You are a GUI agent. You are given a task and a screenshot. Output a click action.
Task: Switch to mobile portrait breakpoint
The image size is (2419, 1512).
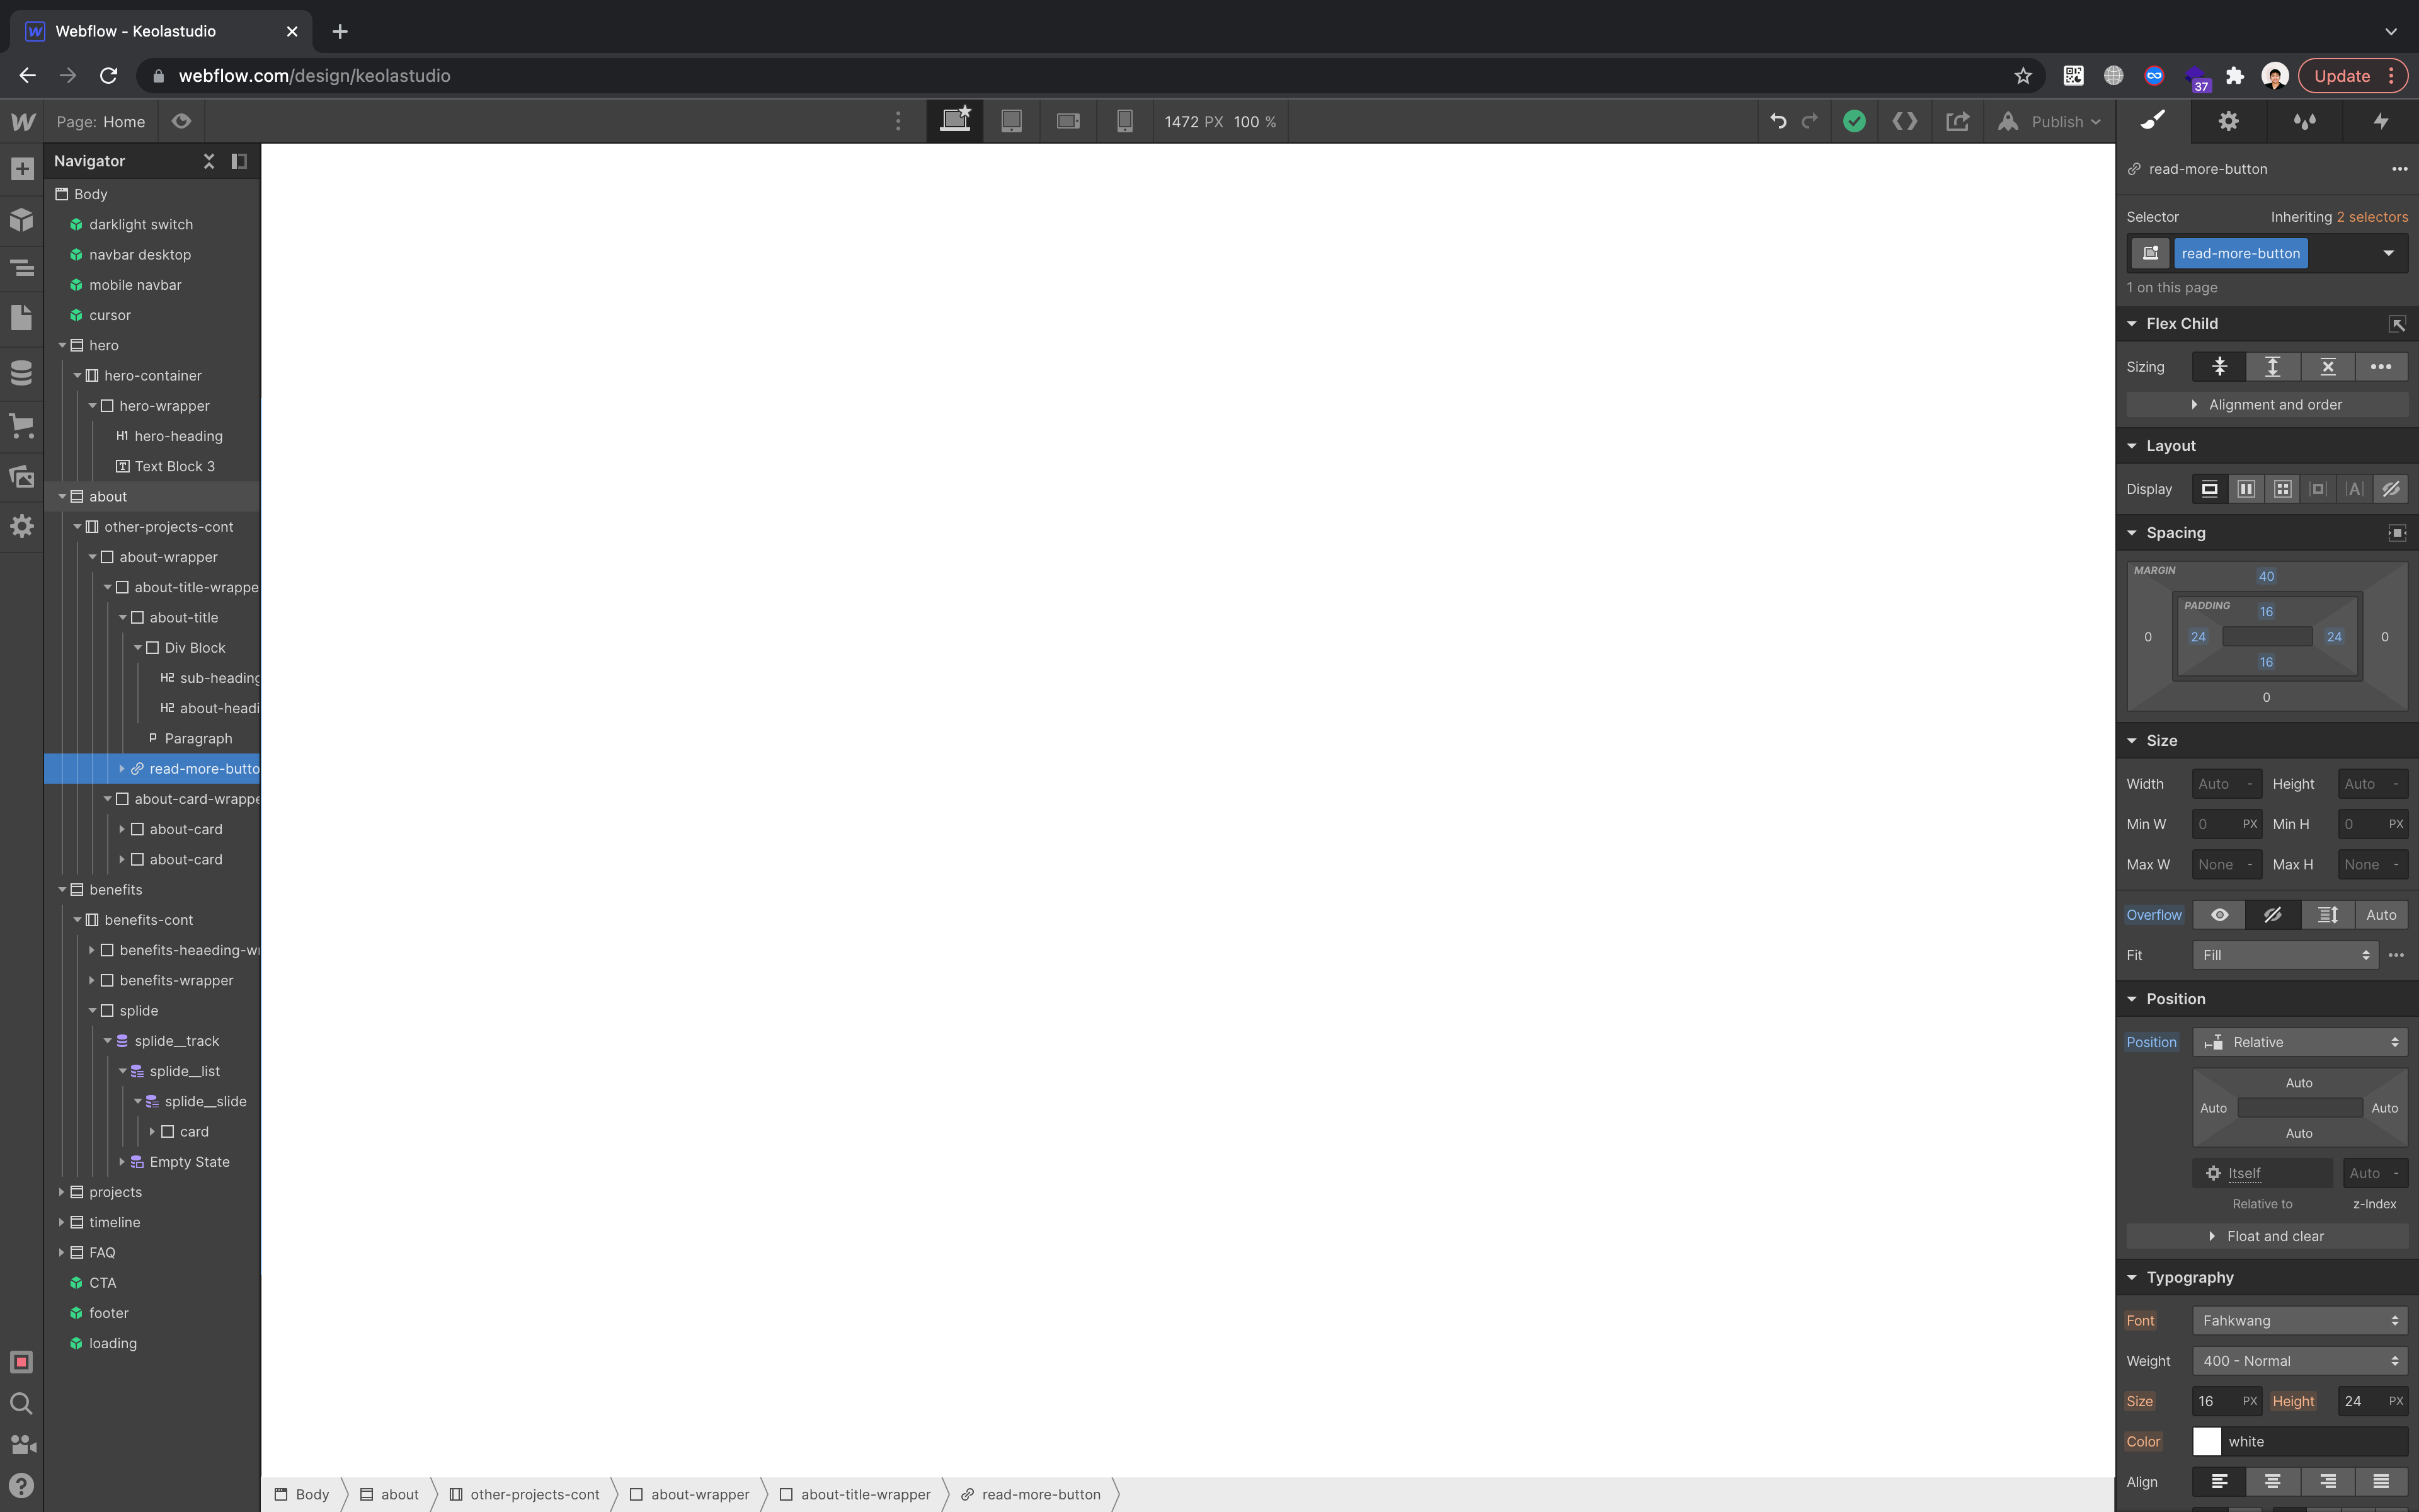coord(1124,121)
